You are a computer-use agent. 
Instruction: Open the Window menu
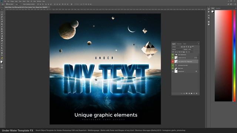coord(39,1)
